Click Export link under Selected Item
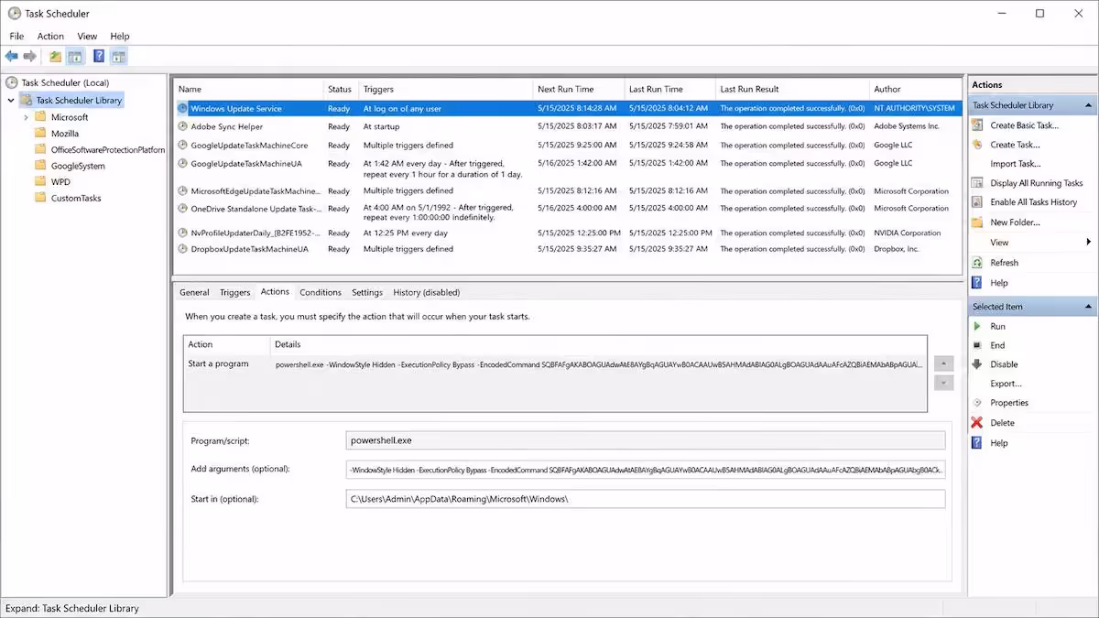This screenshot has height=618, width=1099. tap(1006, 384)
